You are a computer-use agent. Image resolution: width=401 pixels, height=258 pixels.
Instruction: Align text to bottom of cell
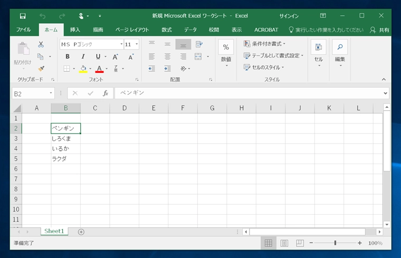click(x=183, y=44)
